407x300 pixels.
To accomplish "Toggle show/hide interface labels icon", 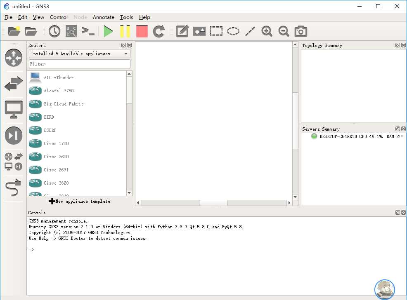I will pyautogui.click(x=71, y=31).
